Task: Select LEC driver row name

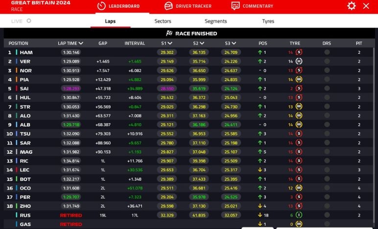Action: coord(25,170)
